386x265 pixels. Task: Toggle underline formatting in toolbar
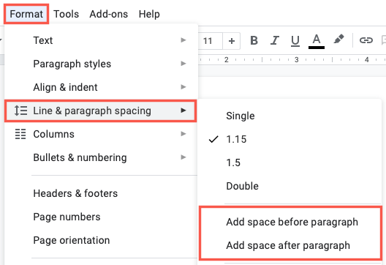[295, 41]
